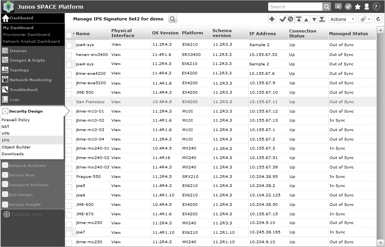Click View for San Francisco physical interface
Viewport: 385px width, 247px height.
tap(116, 102)
